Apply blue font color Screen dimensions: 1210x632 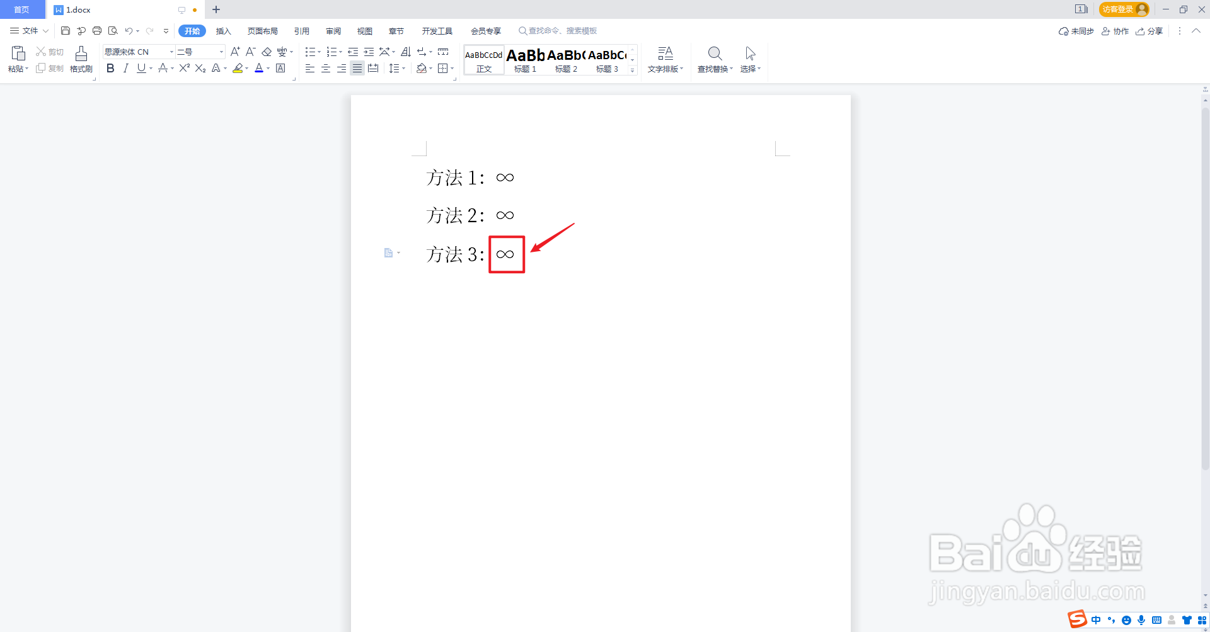259,68
